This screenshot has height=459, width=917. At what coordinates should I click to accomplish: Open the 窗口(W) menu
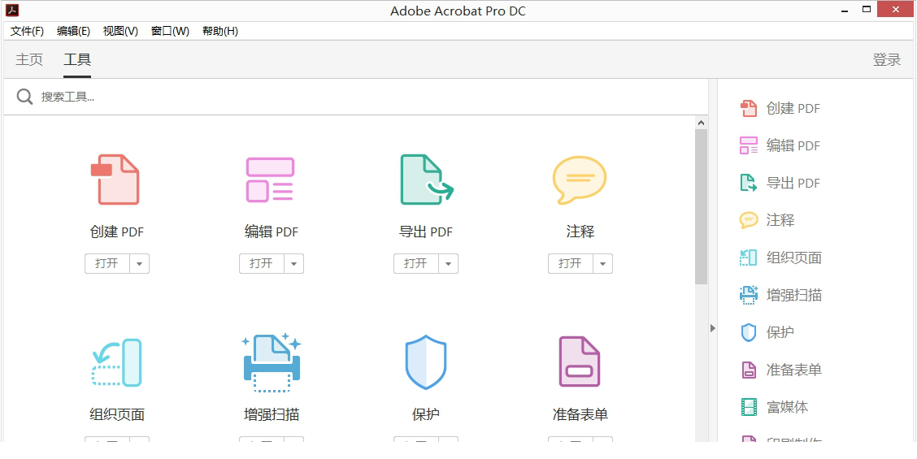pyautogui.click(x=170, y=31)
